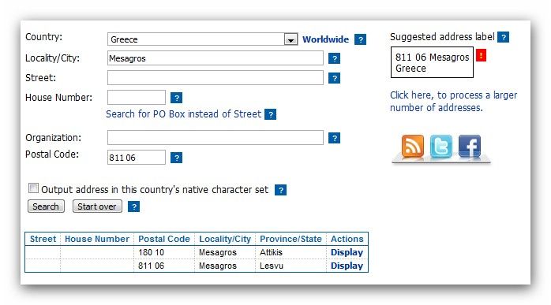
Task: Click the Start over button
Action: tap(97, 206)
